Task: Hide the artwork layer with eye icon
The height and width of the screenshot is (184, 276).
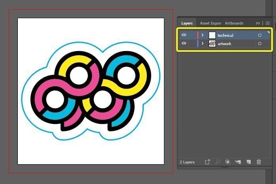Action: (x=184, y=44)
